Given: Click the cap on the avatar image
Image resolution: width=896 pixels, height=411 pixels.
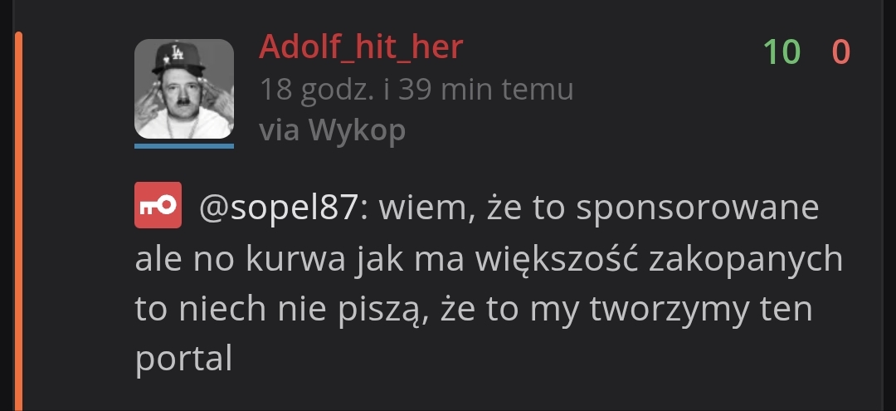Looking at the screenshot, I should (x=178, y=58).
